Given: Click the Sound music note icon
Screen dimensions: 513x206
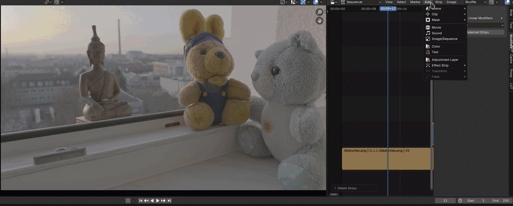Looking at the screenshot, I should pos(428,33).
